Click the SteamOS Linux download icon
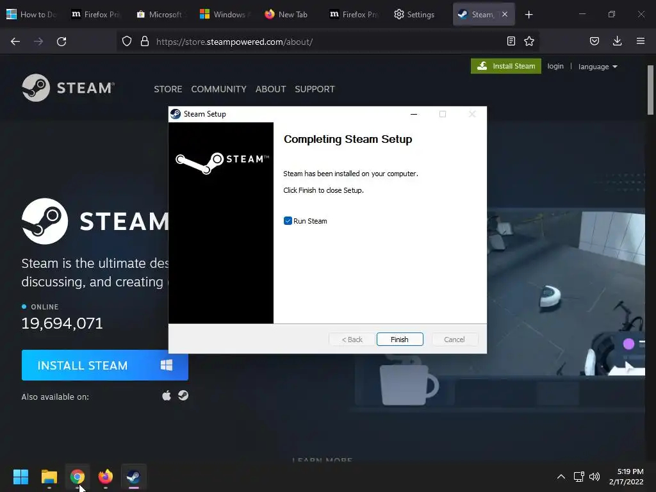This screenshot has width=656, height=492. 183,395
